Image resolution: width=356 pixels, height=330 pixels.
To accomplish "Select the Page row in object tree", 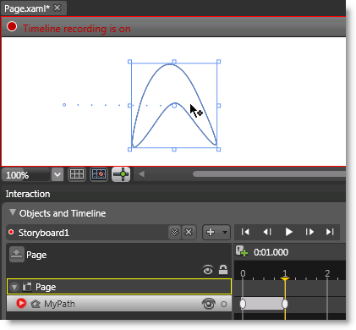I will point(119,287).
